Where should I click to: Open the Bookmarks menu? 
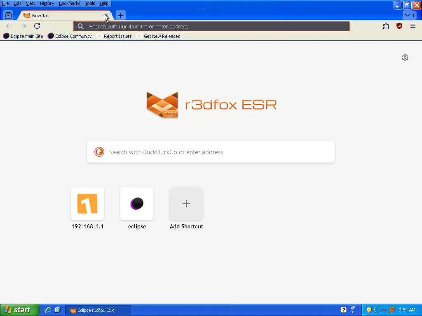[x=69, y=3]
